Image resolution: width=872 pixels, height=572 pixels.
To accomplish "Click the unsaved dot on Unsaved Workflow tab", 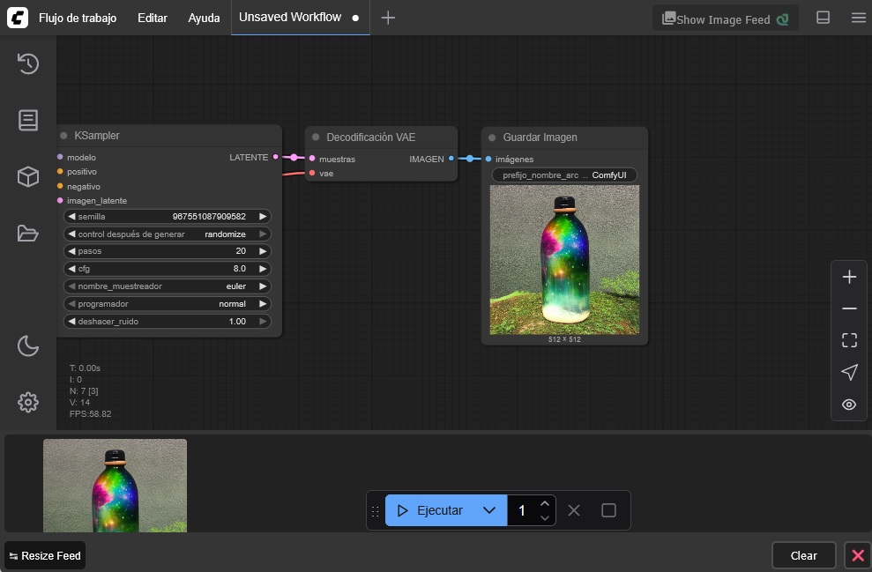I will point(355,18).
